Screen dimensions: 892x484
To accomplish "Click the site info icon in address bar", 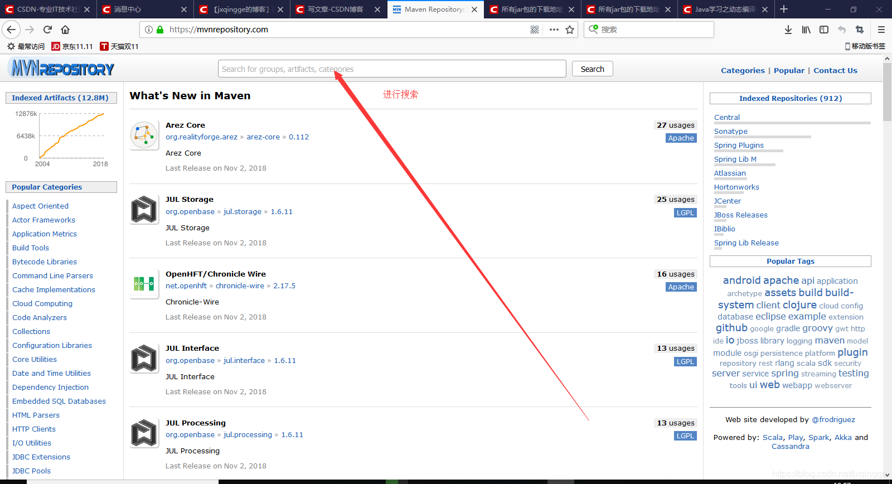I will pyautogui.click(x=149, y=30).
